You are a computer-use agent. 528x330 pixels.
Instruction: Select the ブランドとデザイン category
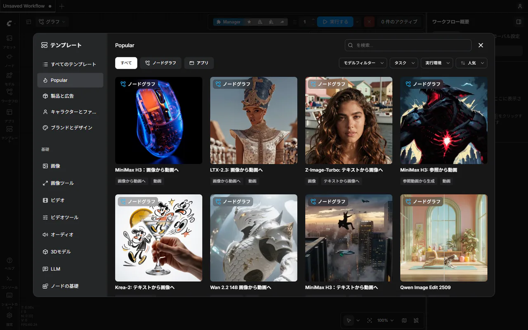coord(70,128)
